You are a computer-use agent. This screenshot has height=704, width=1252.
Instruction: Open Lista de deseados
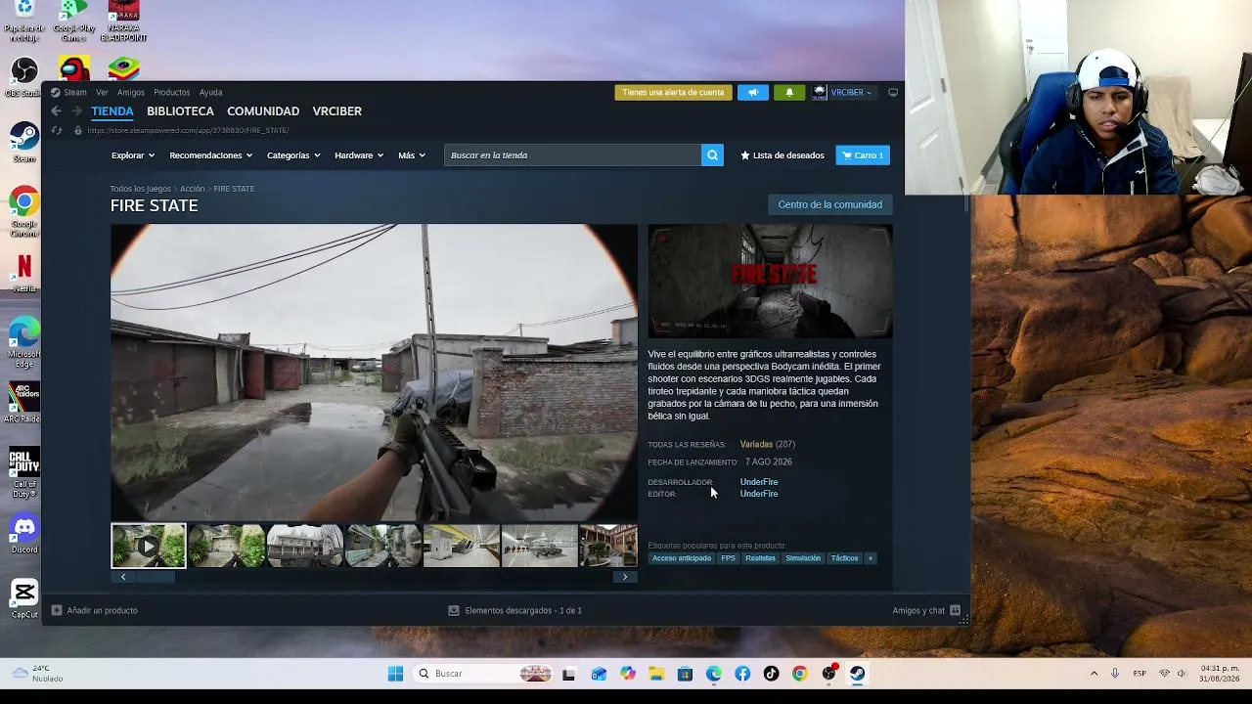782,155
